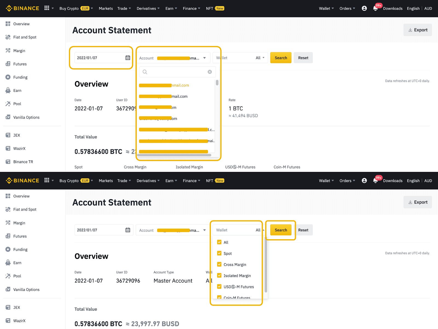Click the account search input field

click(177, 72)
